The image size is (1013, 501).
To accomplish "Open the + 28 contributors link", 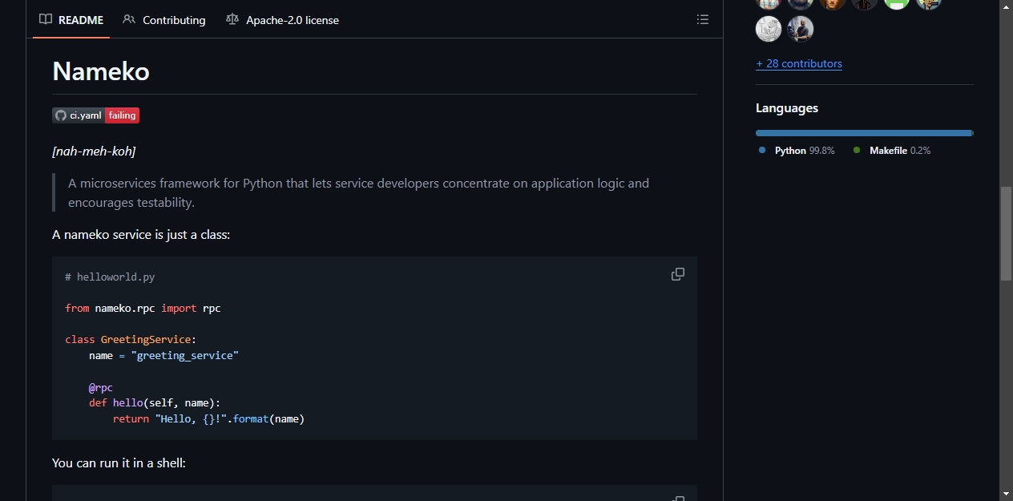I will pos(799,63).
